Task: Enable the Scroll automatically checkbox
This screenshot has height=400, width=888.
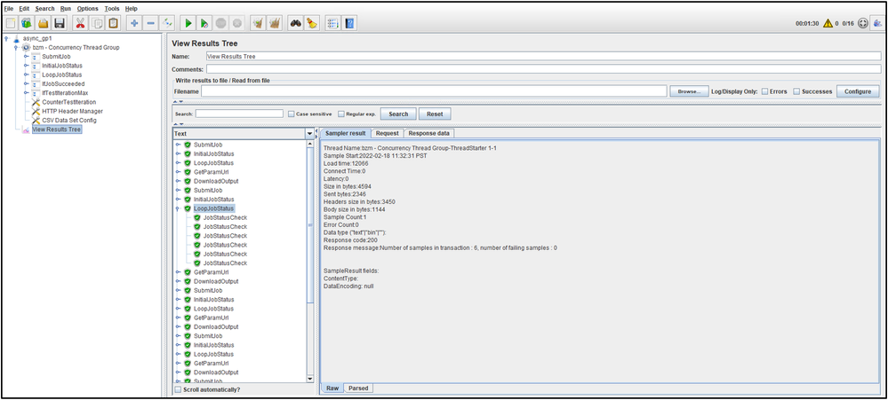Action: point(178,390)
